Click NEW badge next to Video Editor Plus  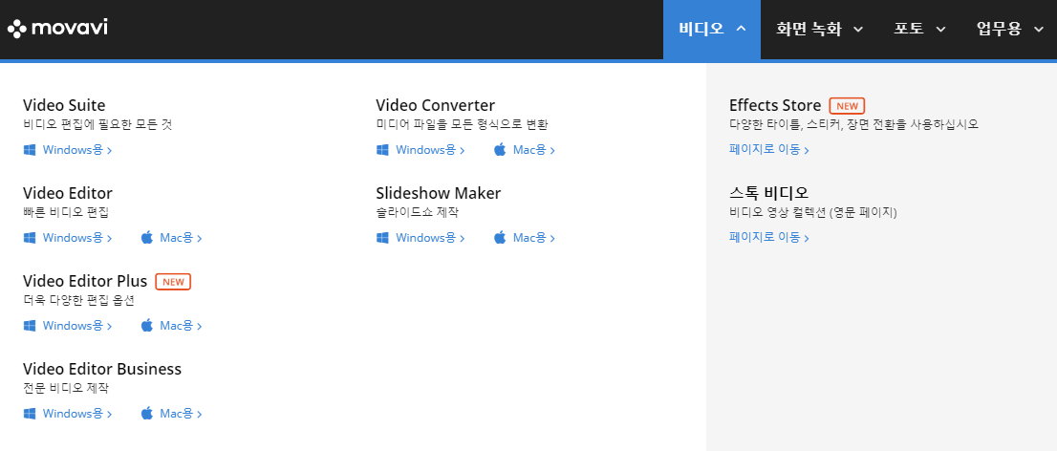[173, 282]
